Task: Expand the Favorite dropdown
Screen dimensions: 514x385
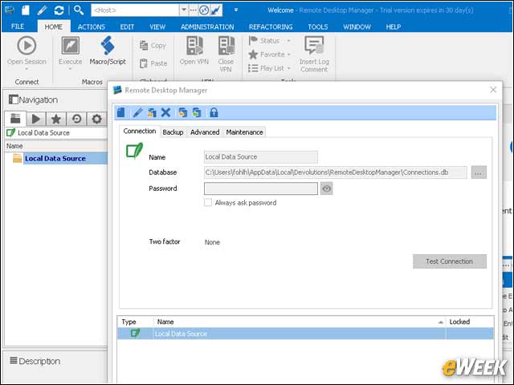Action: (289, 55)
